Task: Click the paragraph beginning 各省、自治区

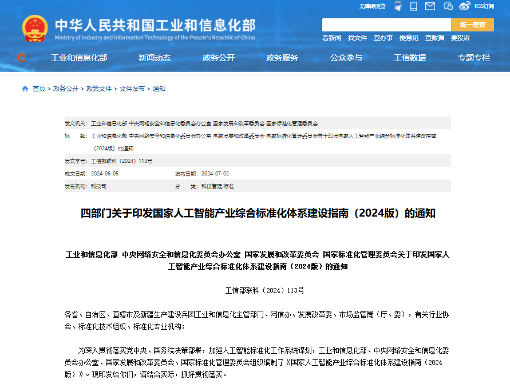Action: pyautogui.click(x=256, y=321)
